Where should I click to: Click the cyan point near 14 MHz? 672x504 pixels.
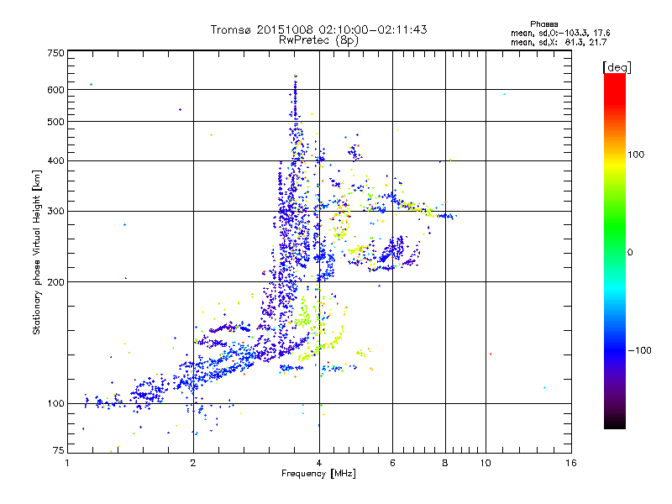click(544, 387)
